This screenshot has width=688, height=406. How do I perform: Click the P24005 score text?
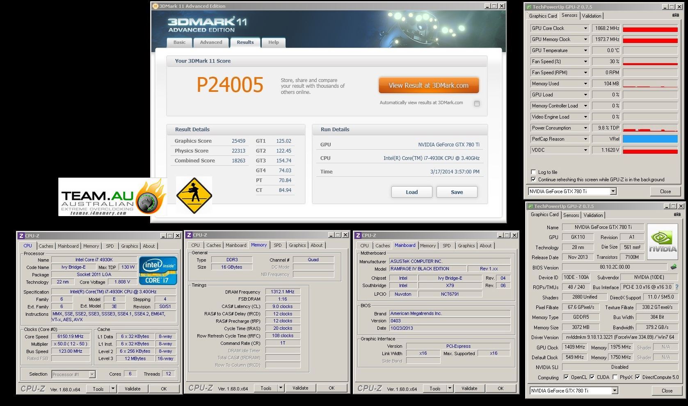[x=230, y=85]
